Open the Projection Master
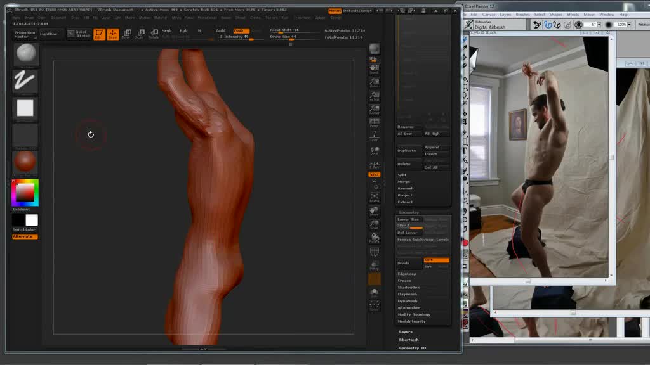 click(25, 34)
